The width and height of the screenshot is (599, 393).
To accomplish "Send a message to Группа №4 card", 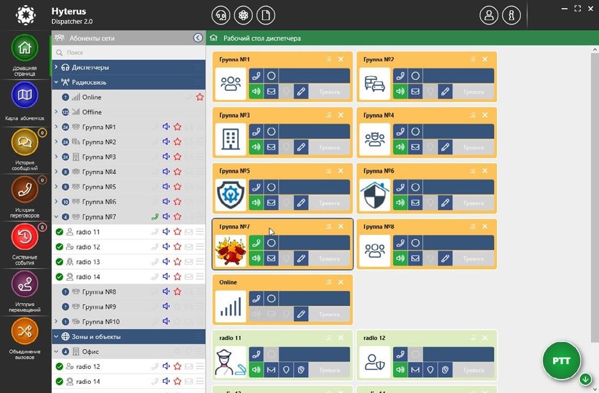I will tap(415, 147).
